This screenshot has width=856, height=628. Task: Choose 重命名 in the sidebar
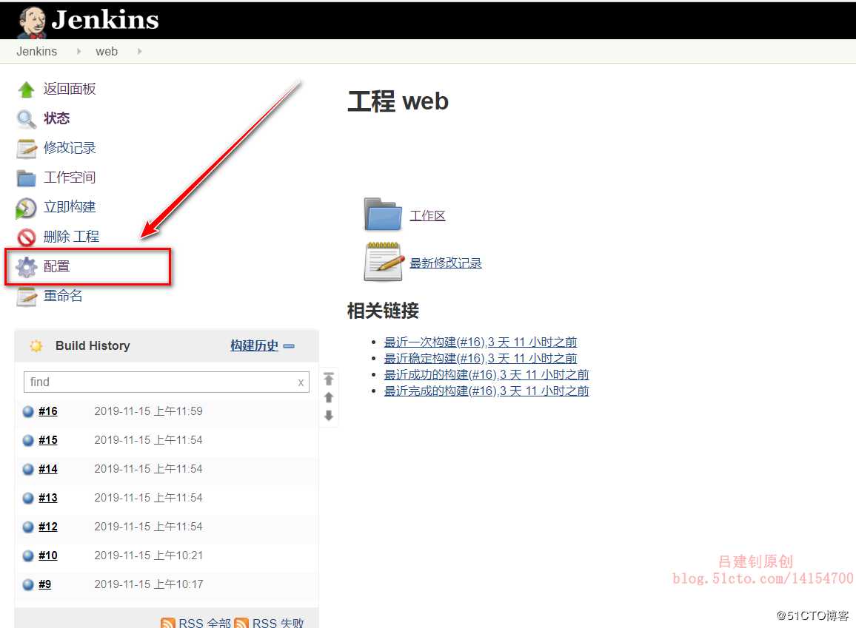(63, 295)
